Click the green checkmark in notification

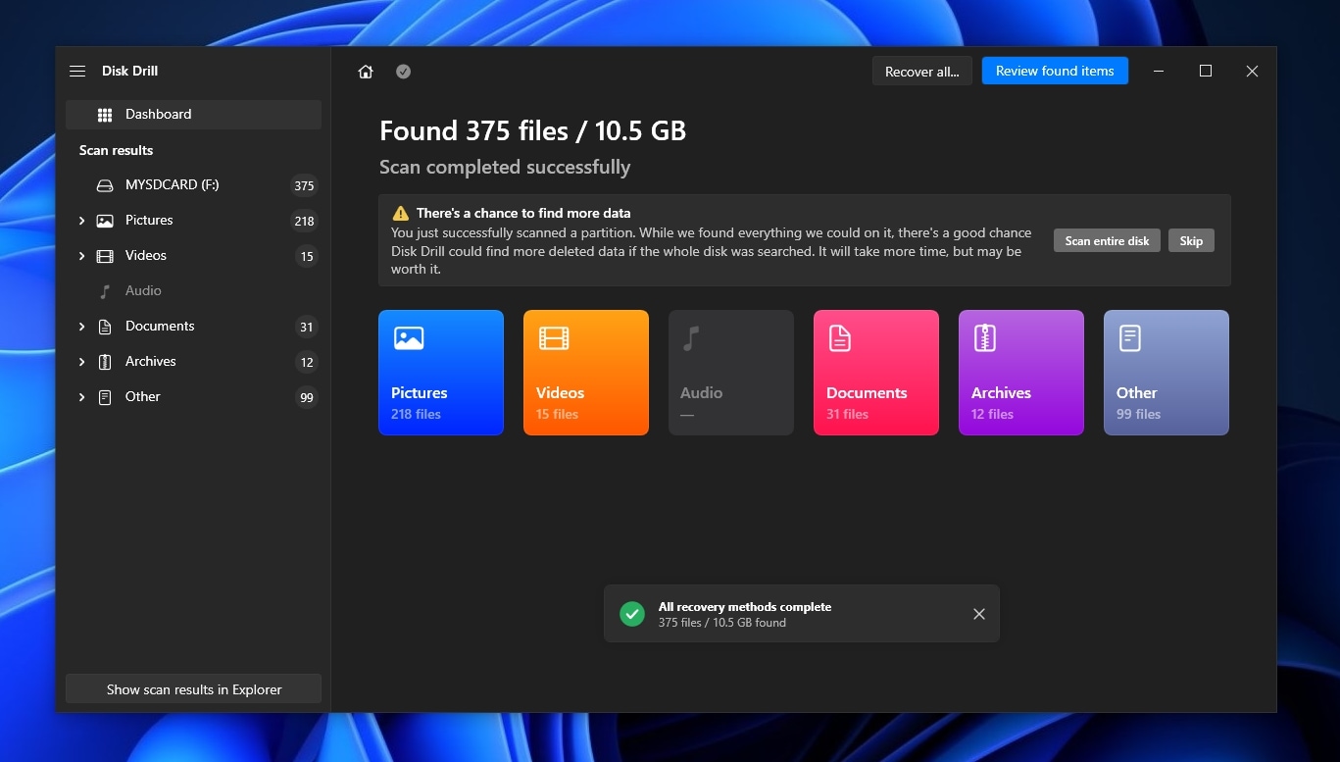click(x=632, y=614)
